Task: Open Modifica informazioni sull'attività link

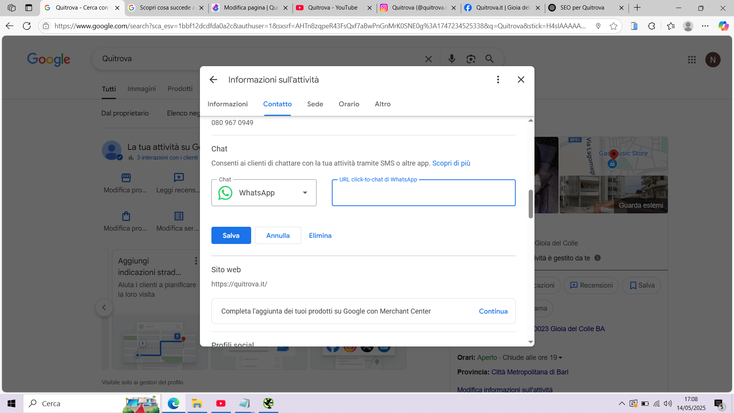Action: [x=505, y=390]
